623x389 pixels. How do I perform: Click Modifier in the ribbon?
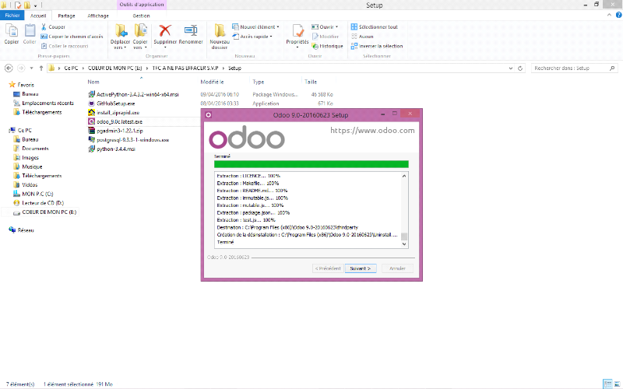[x=326, y=37]
